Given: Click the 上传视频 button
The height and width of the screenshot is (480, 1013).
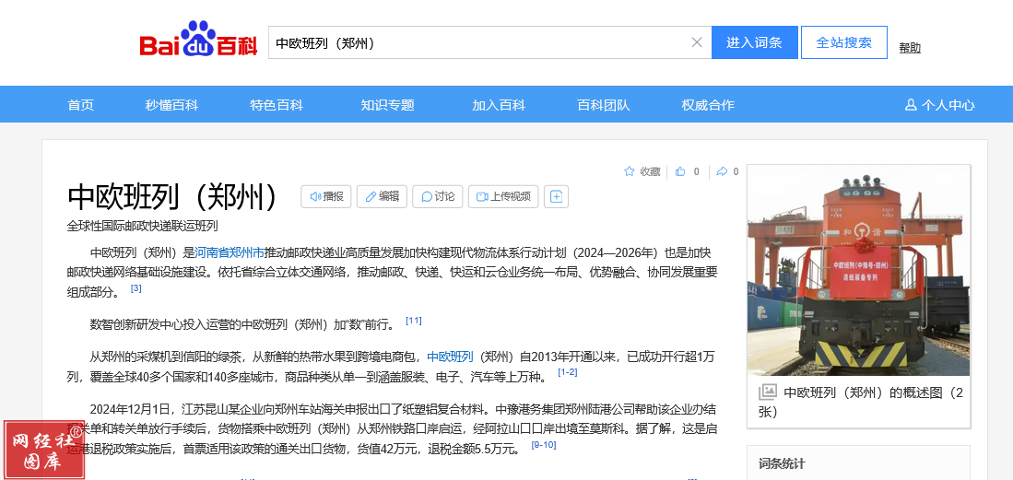Looking at the screenshot, I should (503, 196).
